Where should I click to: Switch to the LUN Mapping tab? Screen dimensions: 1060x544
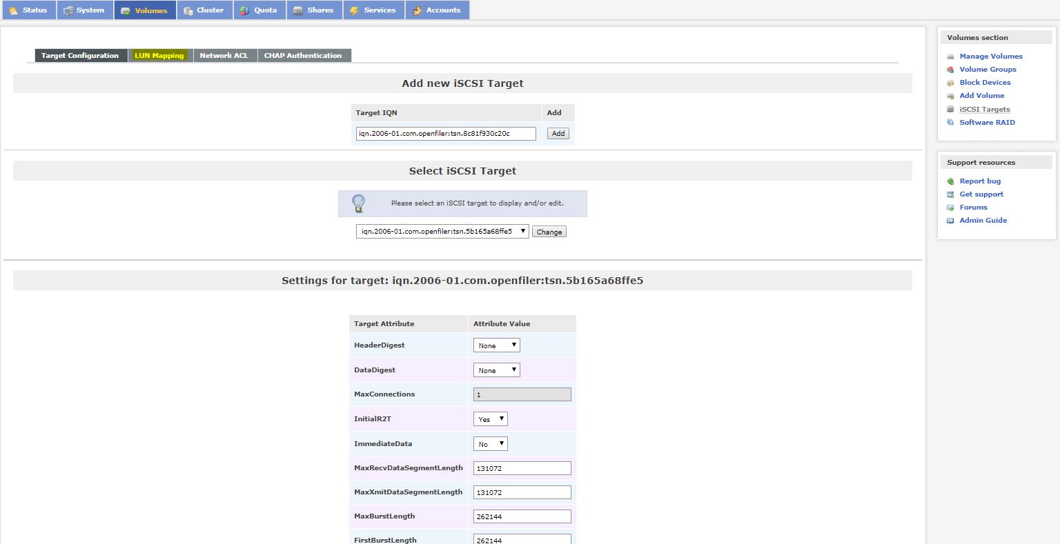click(x=159, y=56)
